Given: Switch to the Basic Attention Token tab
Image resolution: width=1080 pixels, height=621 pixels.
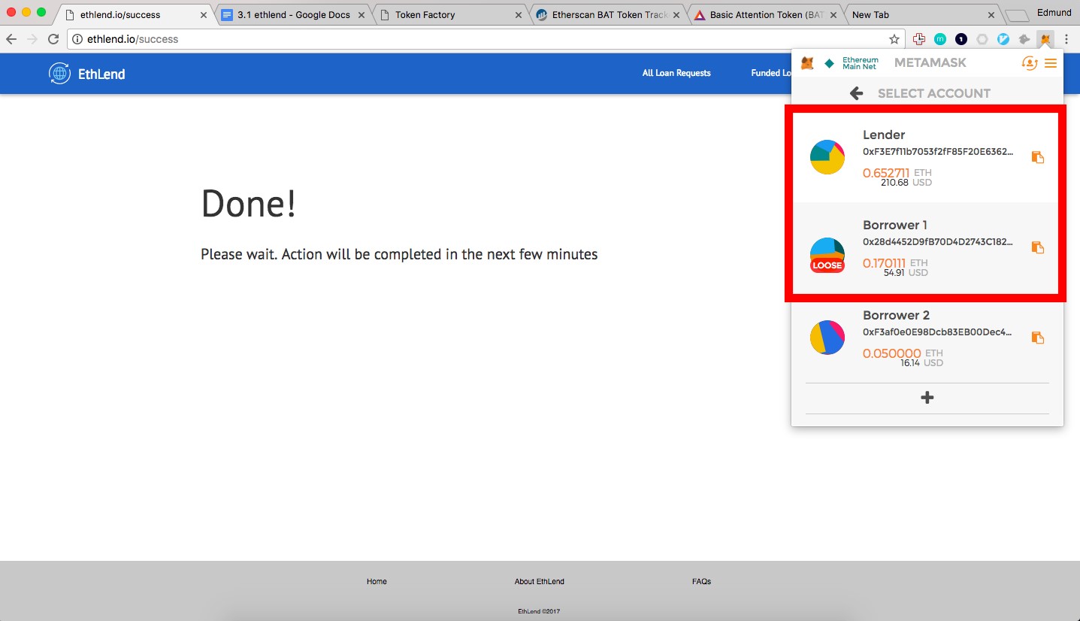Looking at the screenshot, I should 764,14.
